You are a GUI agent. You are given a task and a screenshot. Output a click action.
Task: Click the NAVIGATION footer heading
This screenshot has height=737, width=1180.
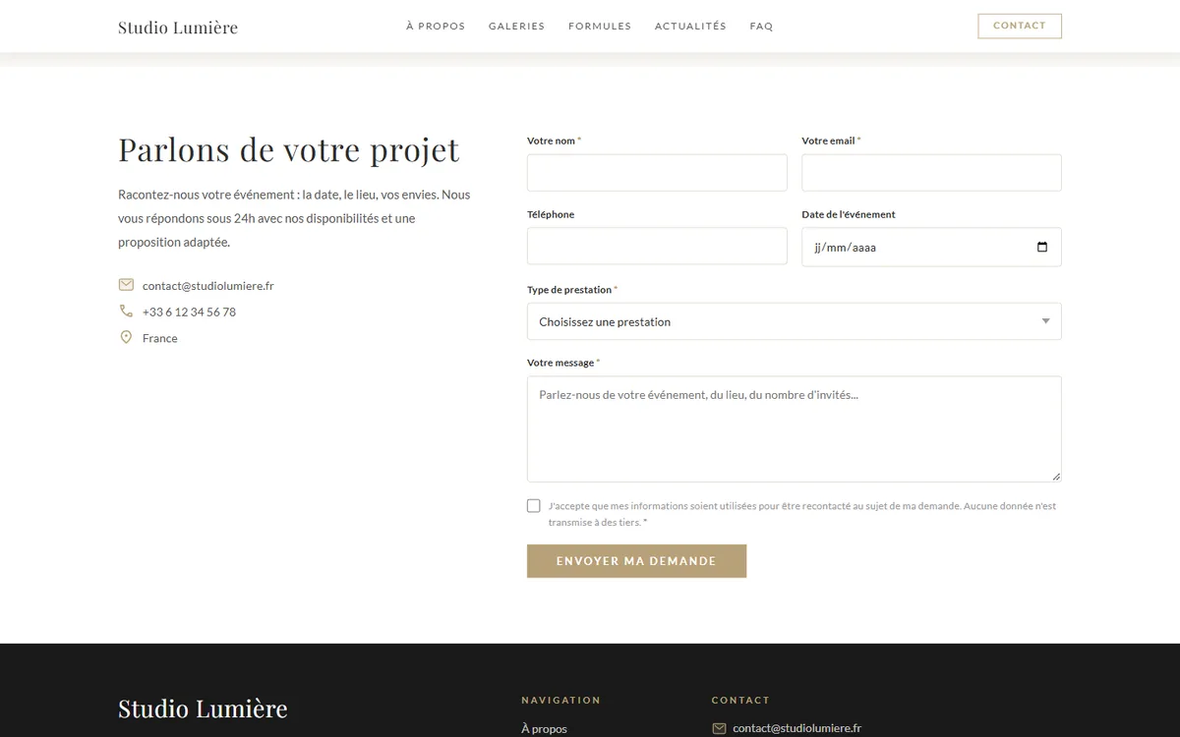click(x=560, y=700)
